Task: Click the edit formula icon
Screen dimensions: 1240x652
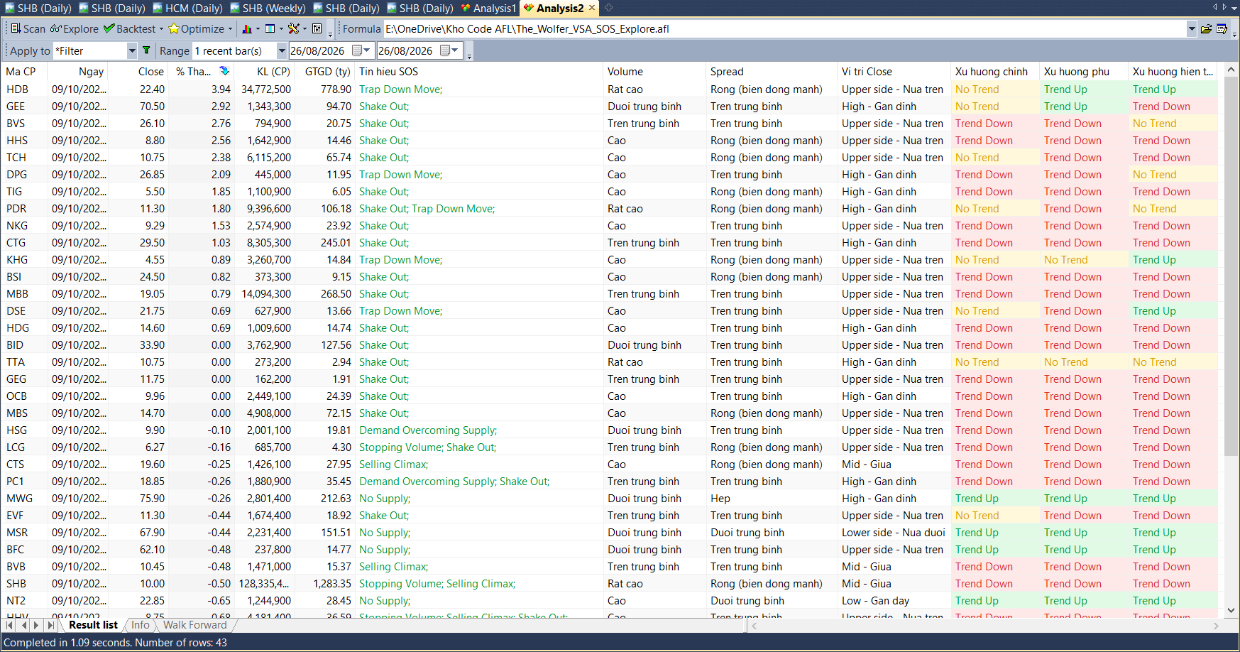Action: 1222,29
